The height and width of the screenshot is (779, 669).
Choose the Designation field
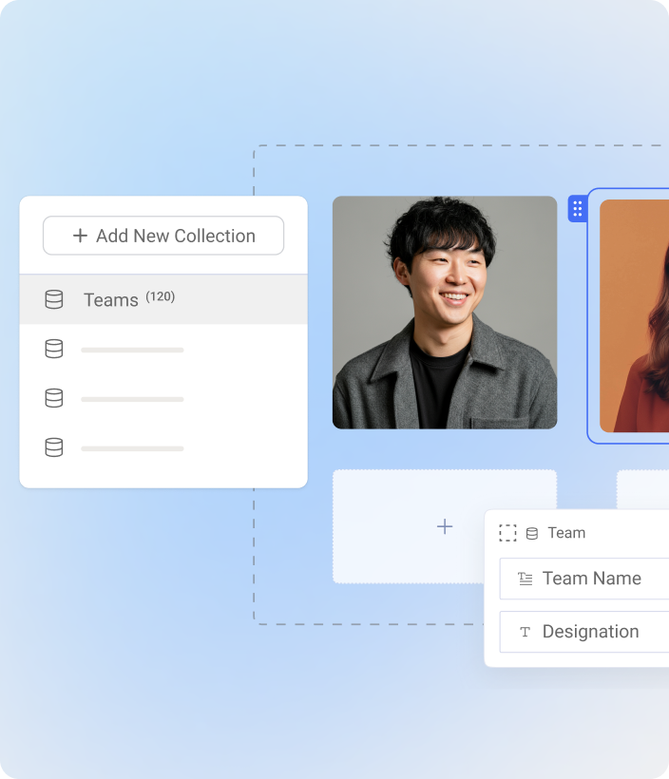click(584, 632)
